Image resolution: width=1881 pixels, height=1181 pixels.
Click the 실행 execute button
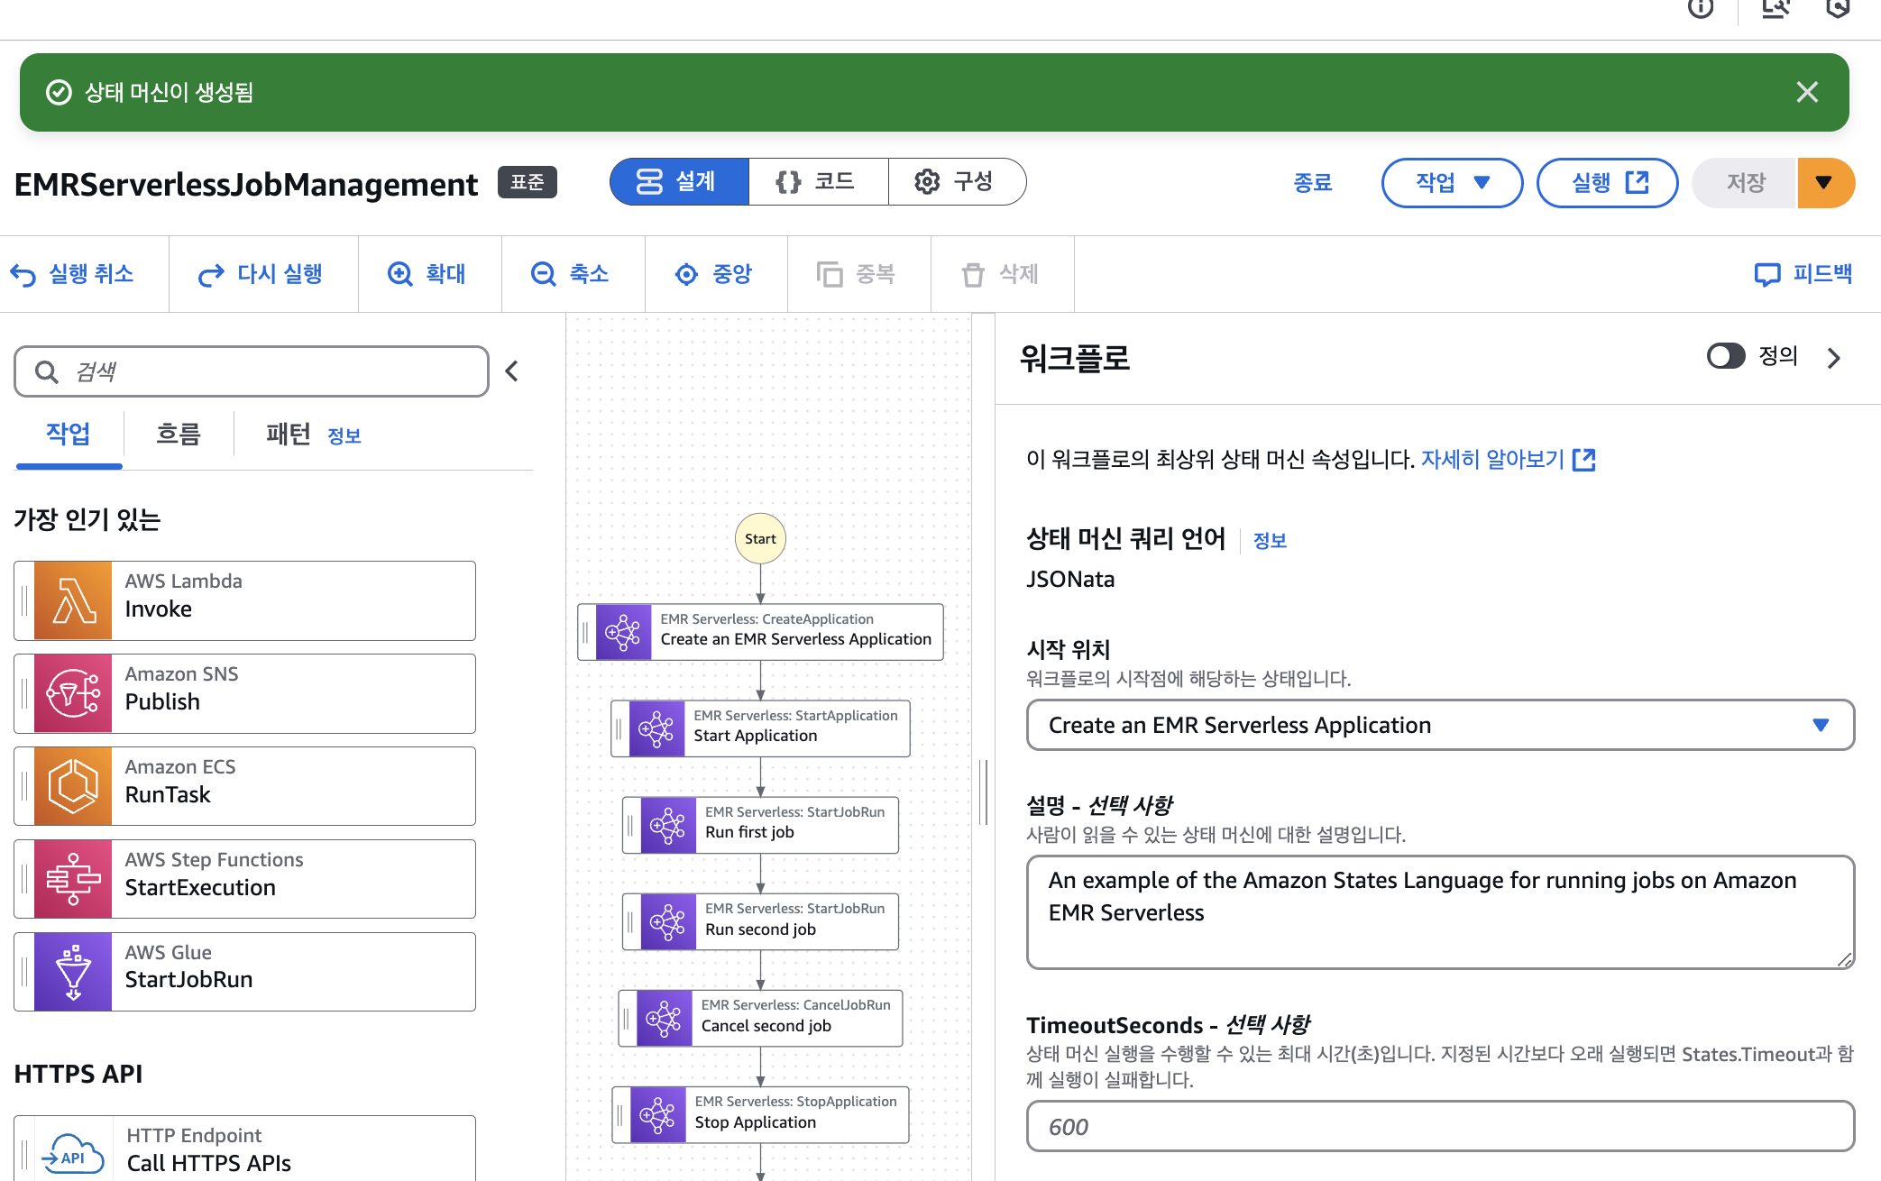click(1607, 183)
